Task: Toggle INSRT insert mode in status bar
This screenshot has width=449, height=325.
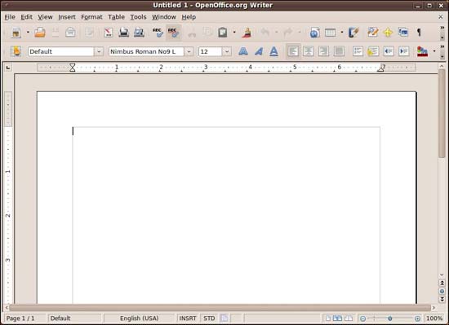Action: 188,318
